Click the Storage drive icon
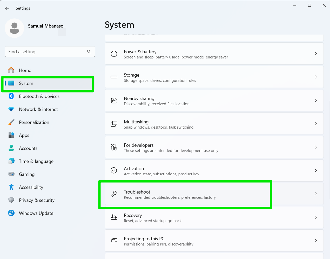Screen dimensions: 330x259 (114, 77)
